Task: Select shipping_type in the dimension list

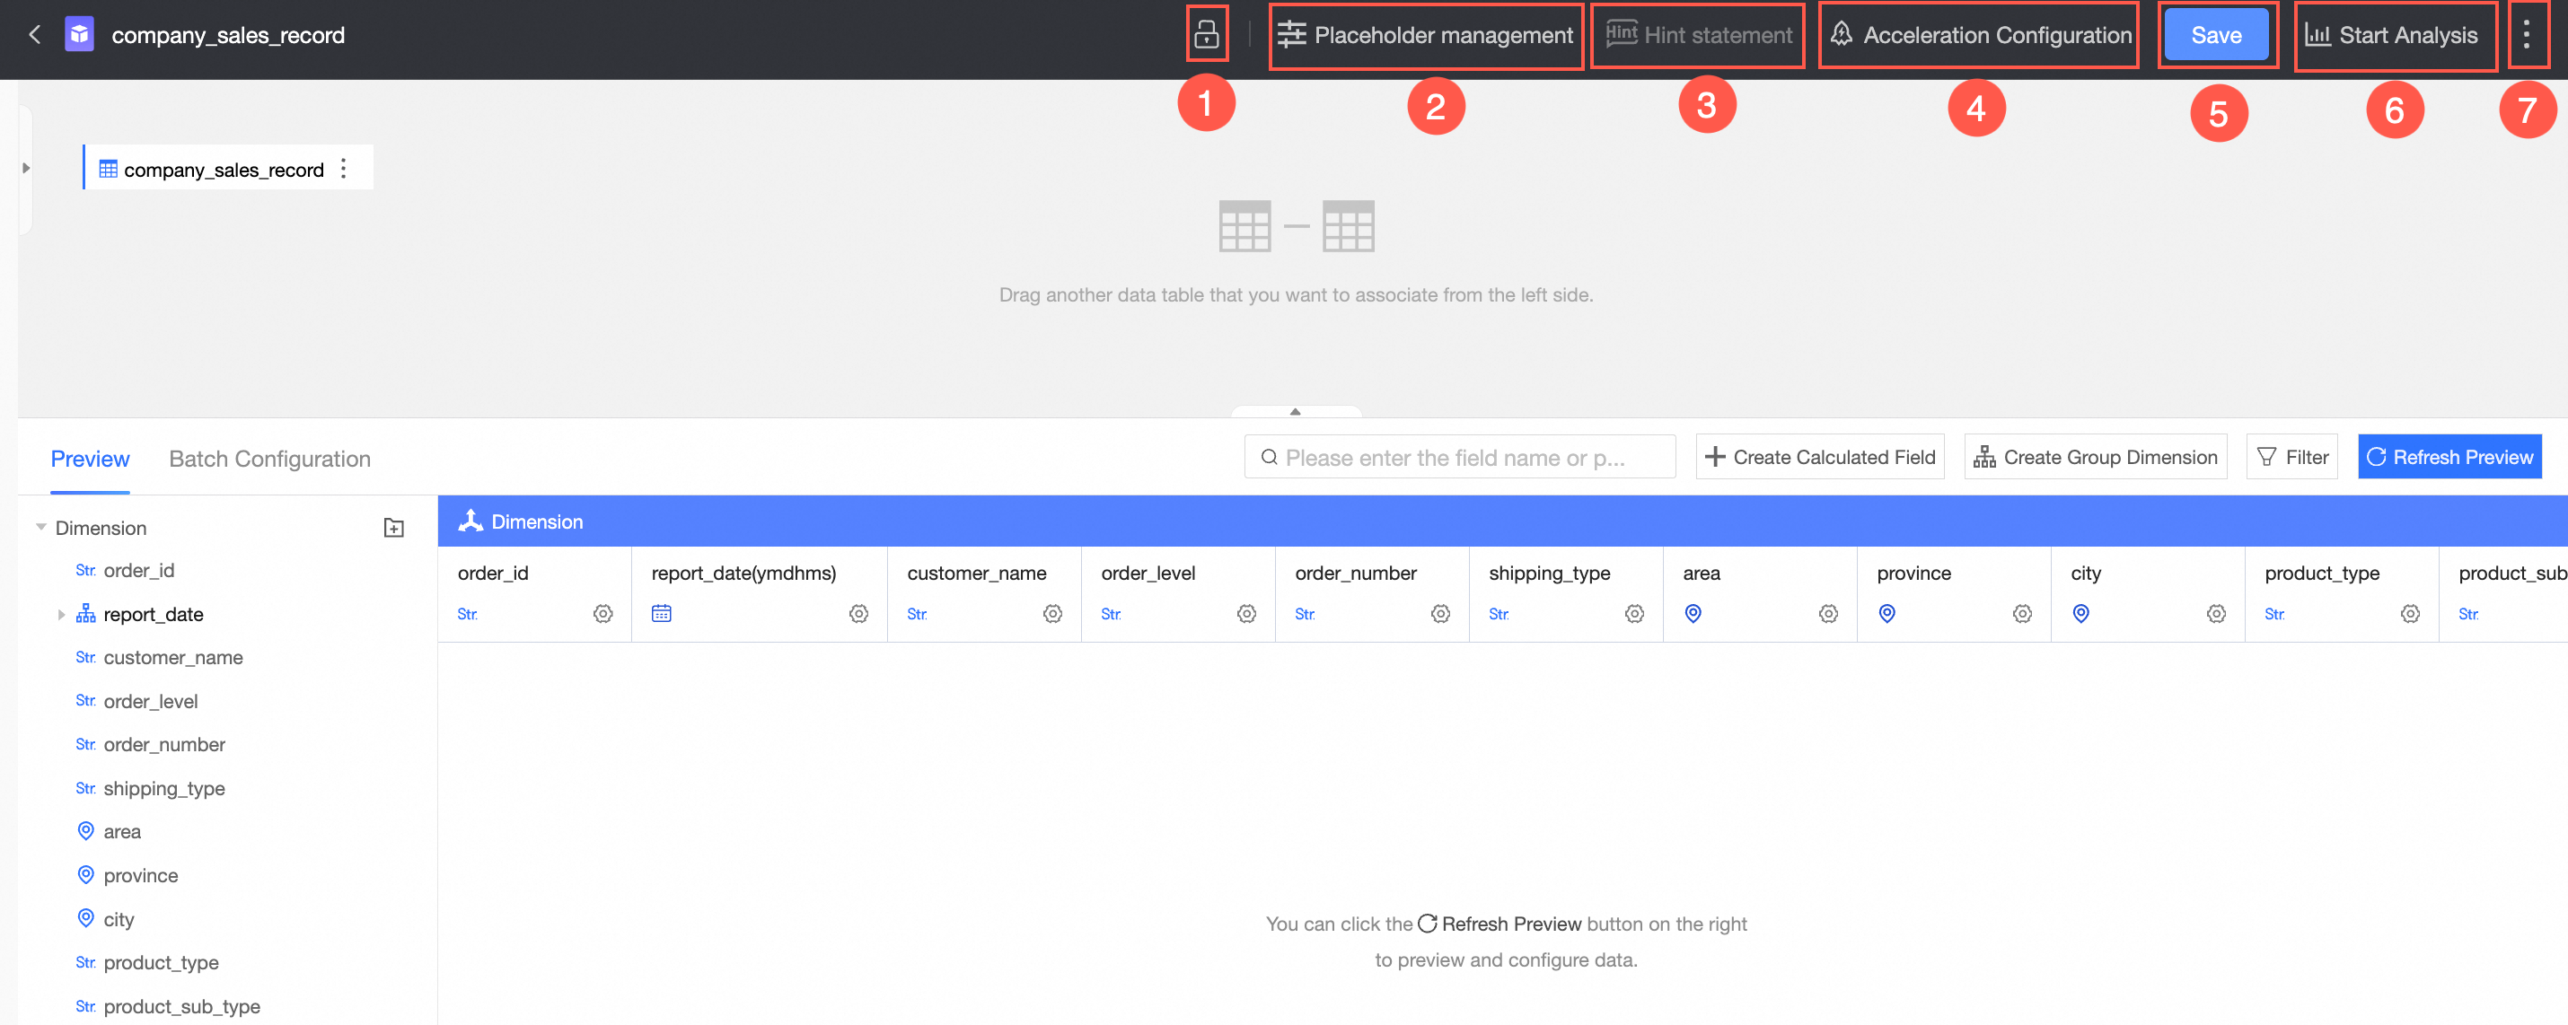Action: point(164,788)
